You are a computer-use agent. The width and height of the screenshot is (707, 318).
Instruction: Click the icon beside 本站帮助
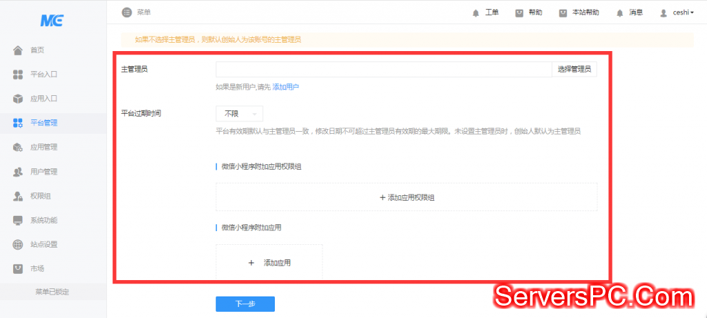point(563,13)
